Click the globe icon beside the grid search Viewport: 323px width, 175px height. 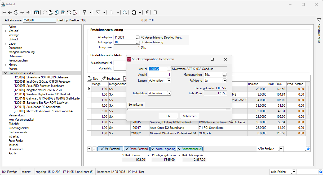point(308,149)
